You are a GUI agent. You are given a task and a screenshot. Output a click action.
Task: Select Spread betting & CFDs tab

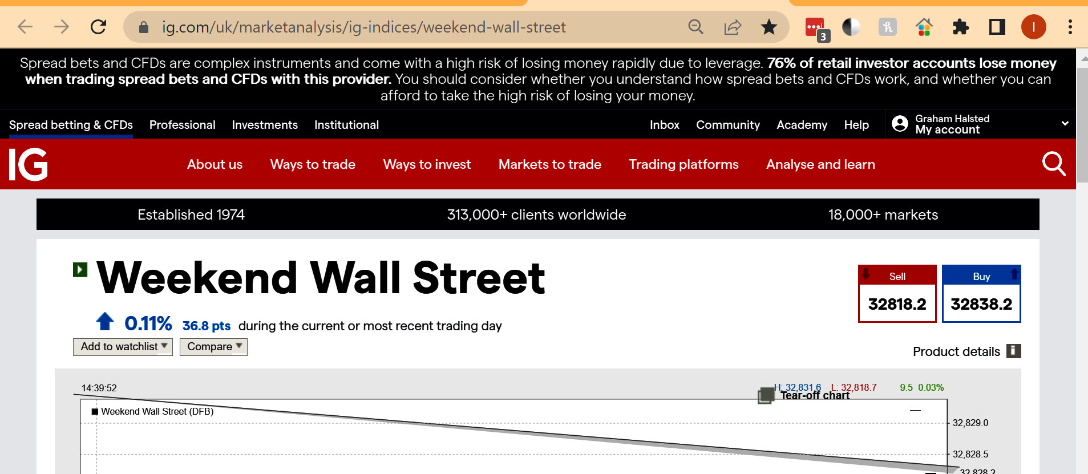click(x=71, y=125)
